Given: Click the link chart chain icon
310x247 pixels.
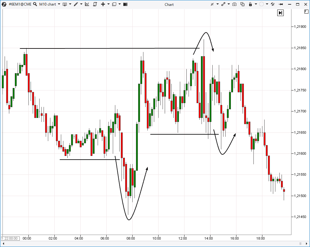Looking at the screenshot, I should (223, 4).
